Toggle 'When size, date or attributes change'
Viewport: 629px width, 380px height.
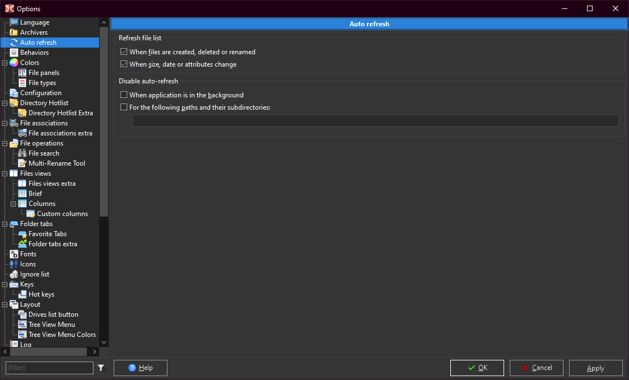[124, 64]
